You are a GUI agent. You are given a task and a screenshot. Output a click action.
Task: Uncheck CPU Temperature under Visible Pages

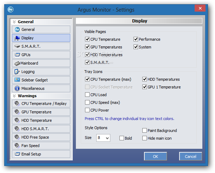87,39
